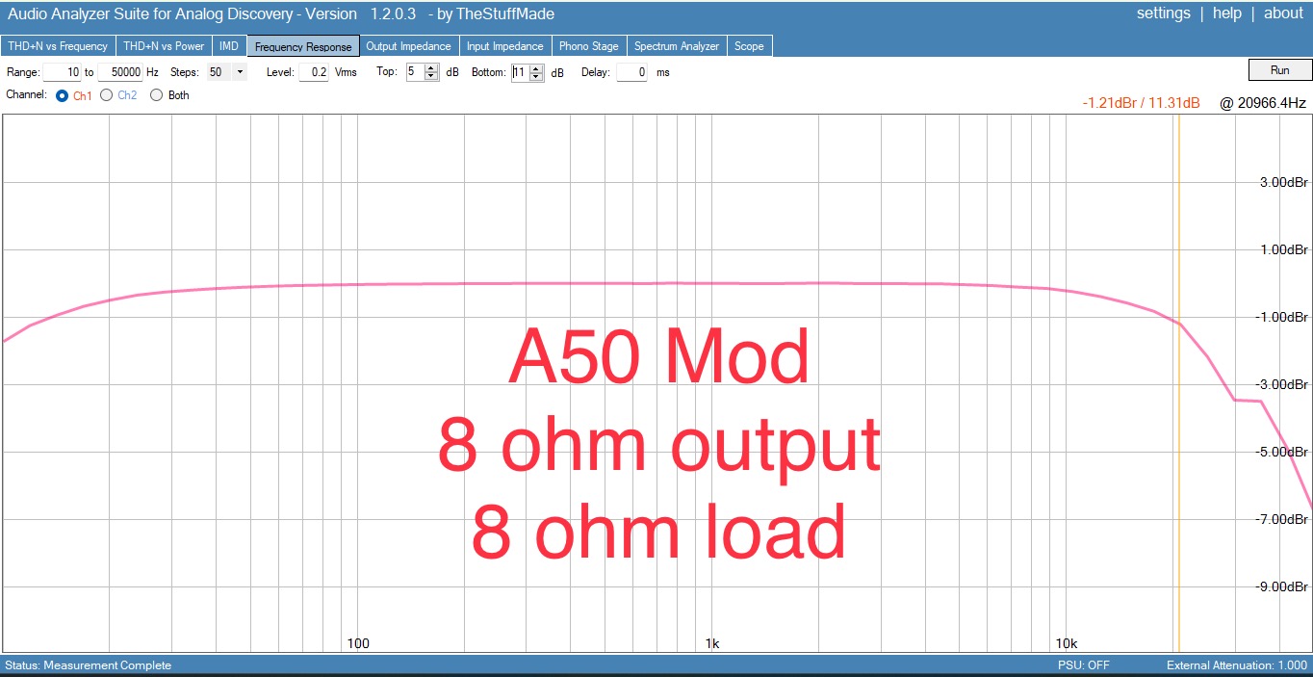
Task: Open the help link
Action: tap(1226, 13)
